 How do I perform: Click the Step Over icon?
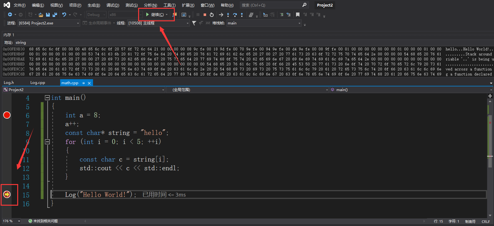click(x=235, y=15)
